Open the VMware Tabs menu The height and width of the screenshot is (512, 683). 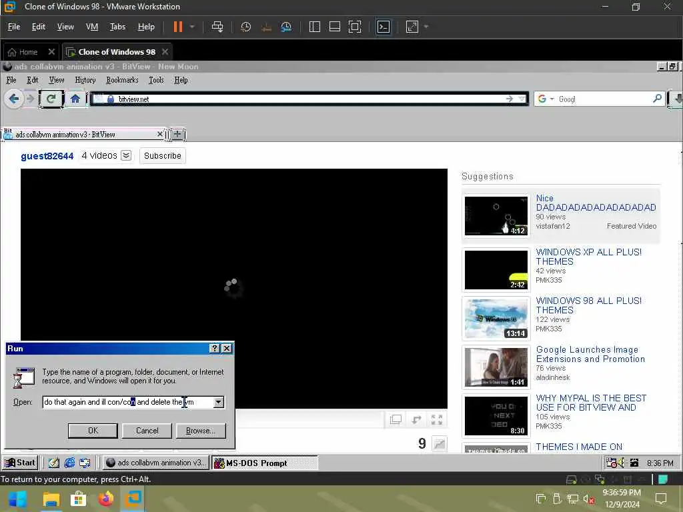coord(117,27)
